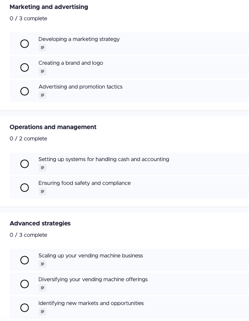Open Ensuring food safety and compliance lesson
Image resolution: width=249 pixels, height=321 pixels.
coord(84,183)
